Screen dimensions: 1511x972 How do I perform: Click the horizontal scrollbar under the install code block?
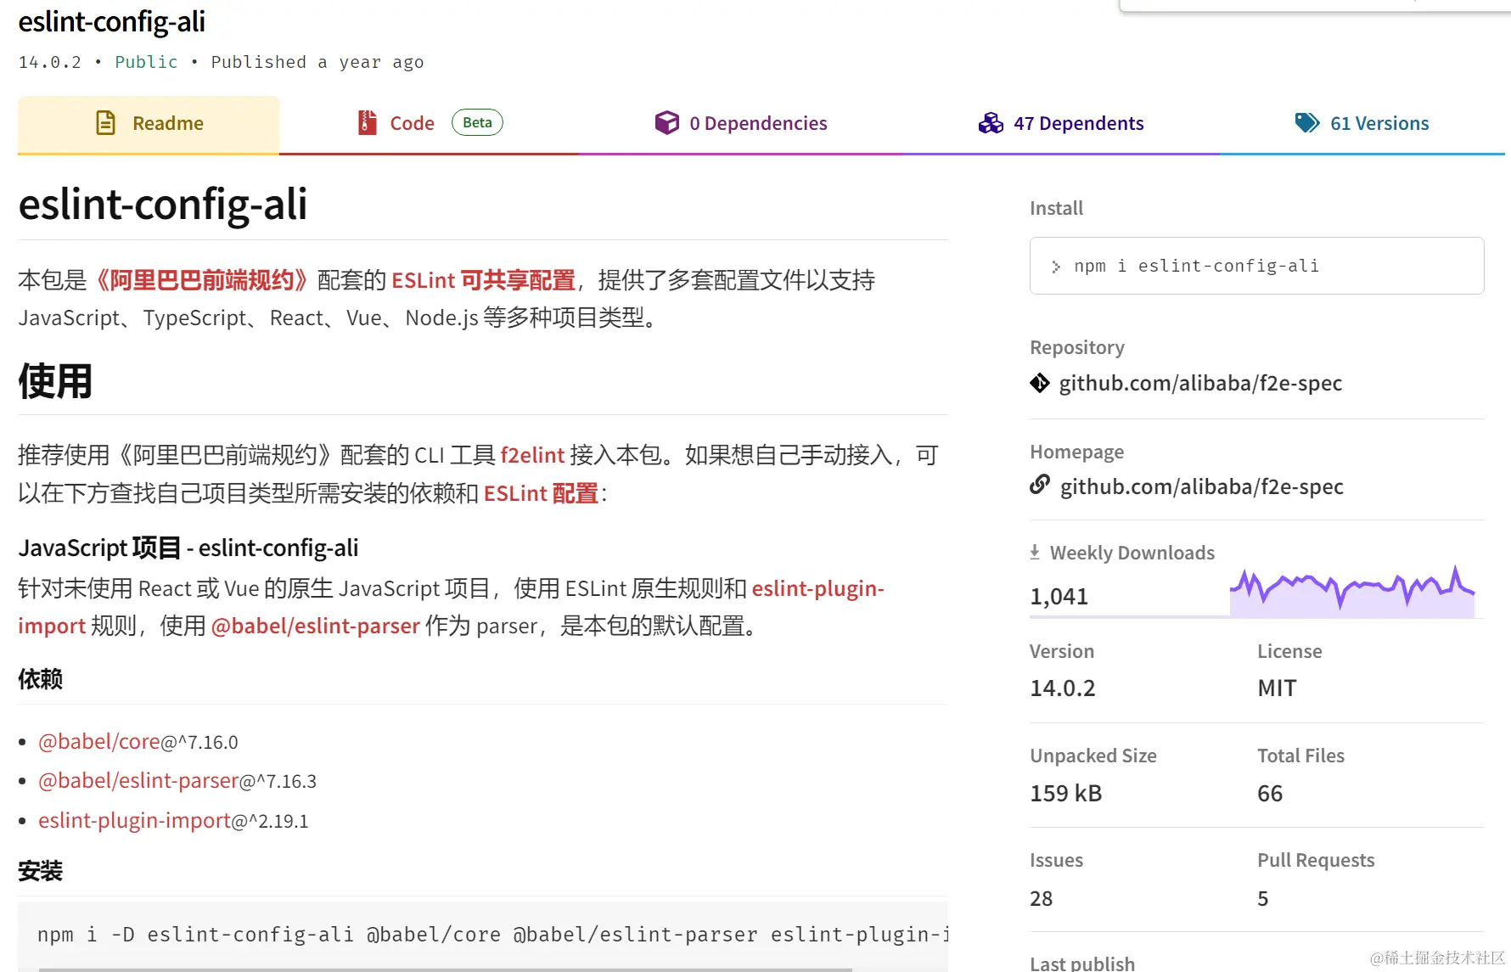(445, 969)
